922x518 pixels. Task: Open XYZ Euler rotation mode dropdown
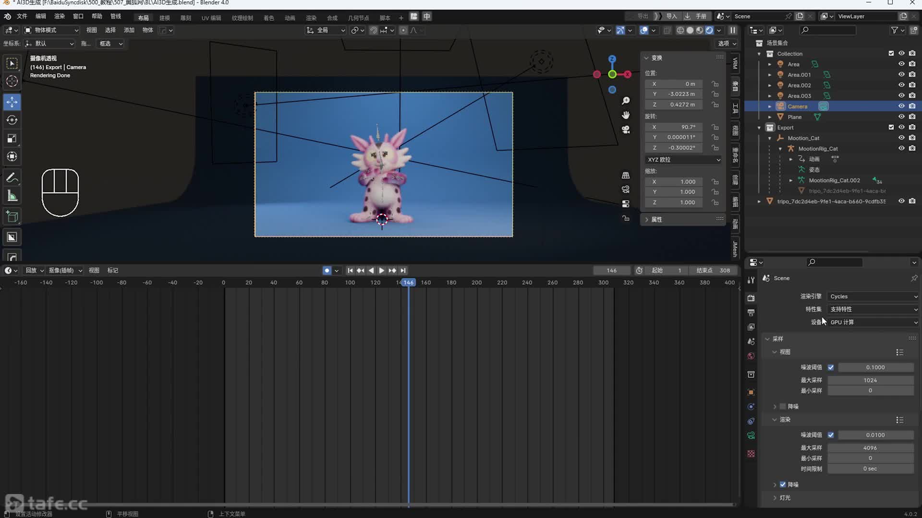[683, 160]
